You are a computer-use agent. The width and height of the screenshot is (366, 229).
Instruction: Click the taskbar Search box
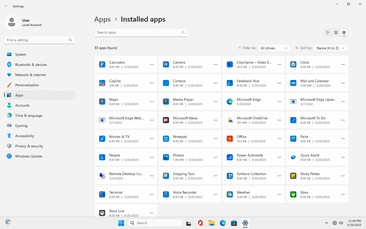click(155, 223)
